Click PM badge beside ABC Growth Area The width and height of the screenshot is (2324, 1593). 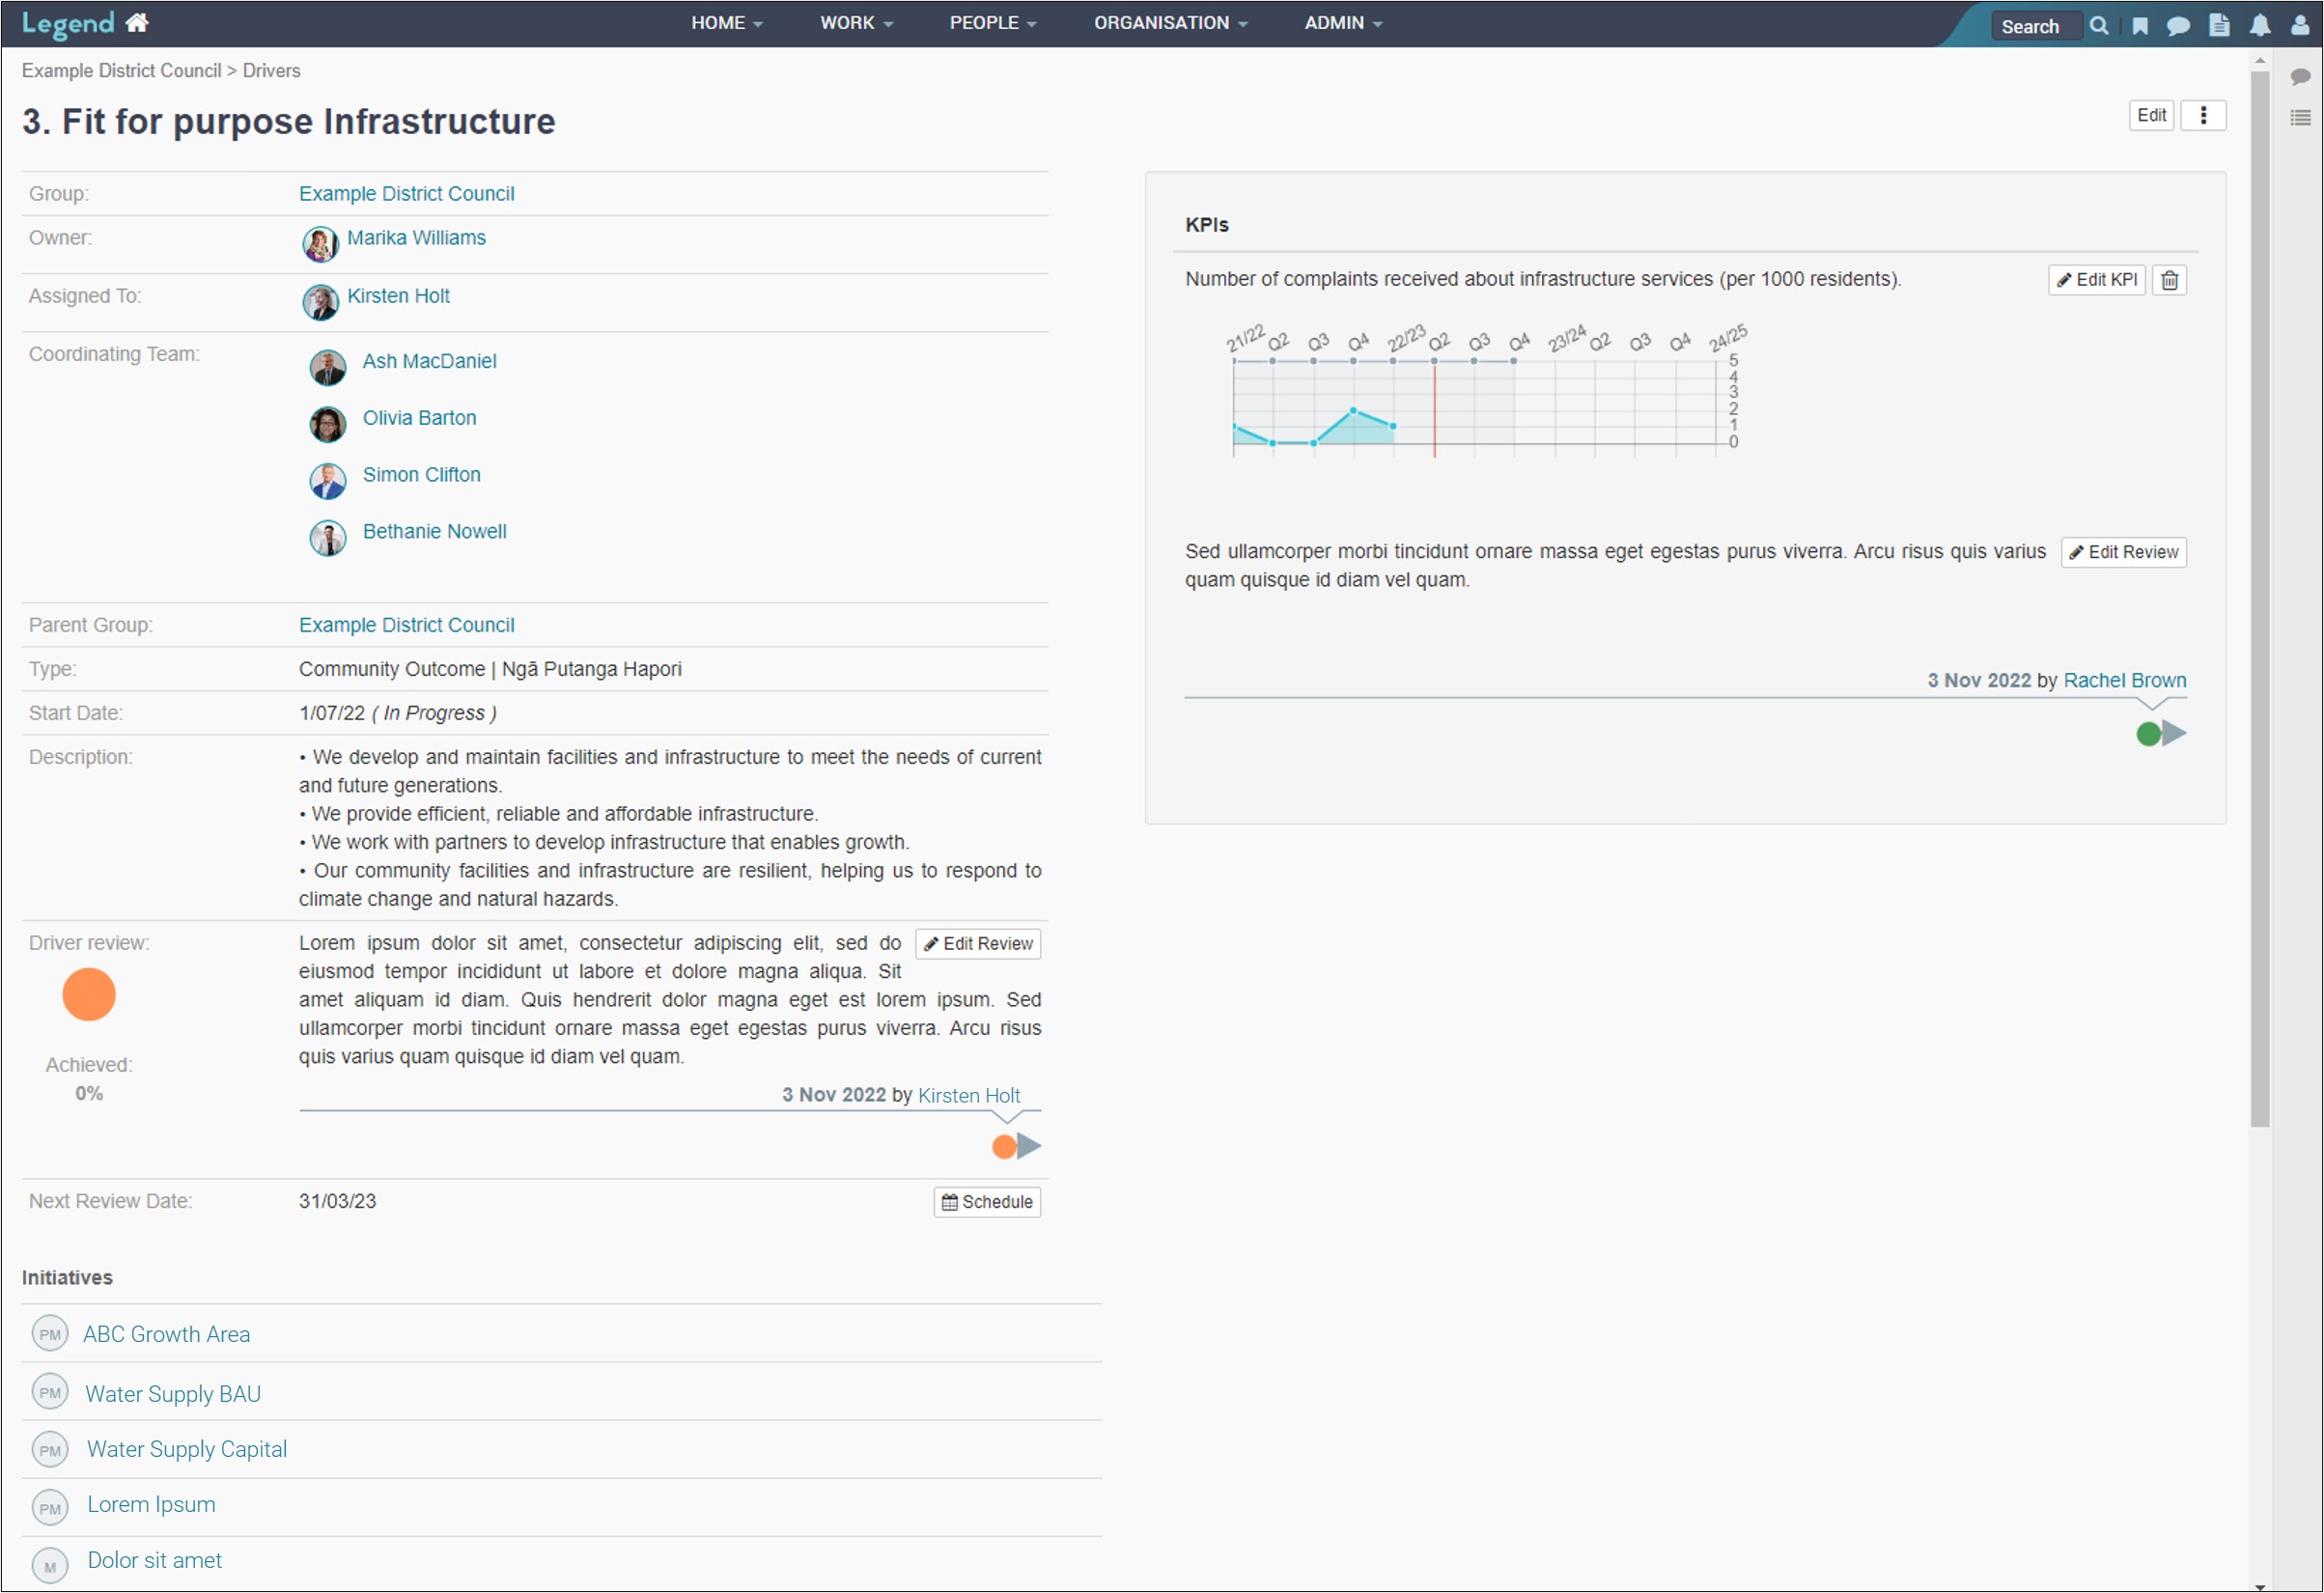tap(50, 1334)
